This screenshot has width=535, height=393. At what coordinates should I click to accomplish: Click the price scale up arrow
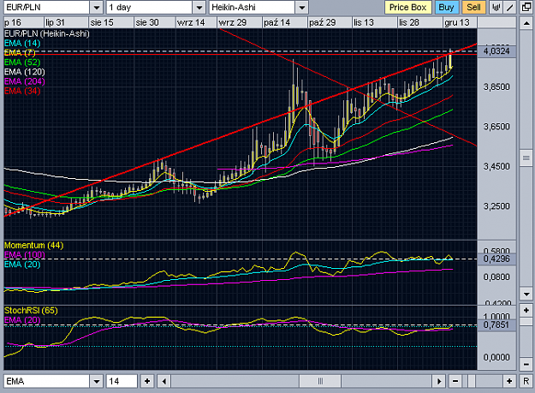coord(526,23)
